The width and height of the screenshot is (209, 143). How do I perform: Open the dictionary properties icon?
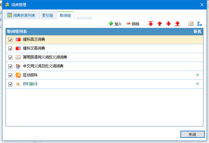coord(191,24)
